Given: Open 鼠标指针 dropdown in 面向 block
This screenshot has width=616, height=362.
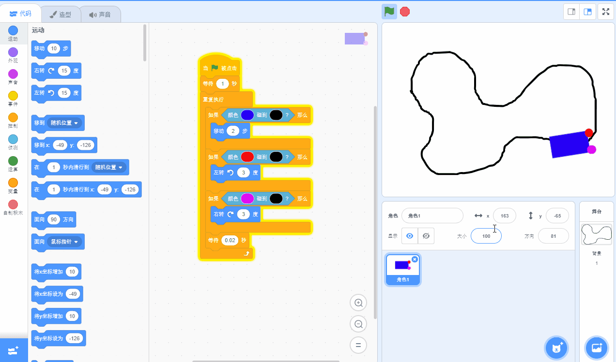Looking at the screenshot, I should [x=65, y=241].
